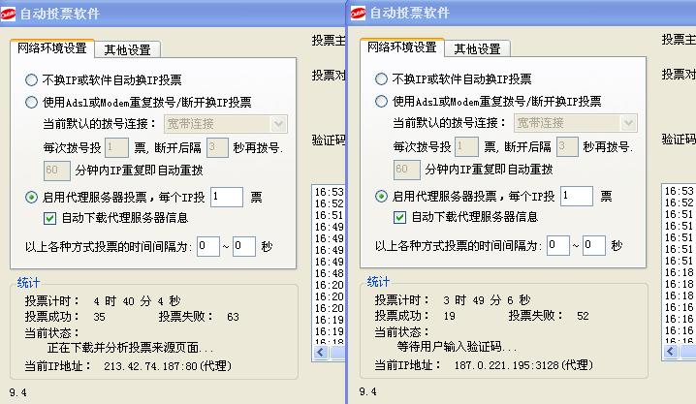Click the app icon in the right window title bar
Viewport: 696px width, 404px height.
pyautogui.click(x=359, y=13)
